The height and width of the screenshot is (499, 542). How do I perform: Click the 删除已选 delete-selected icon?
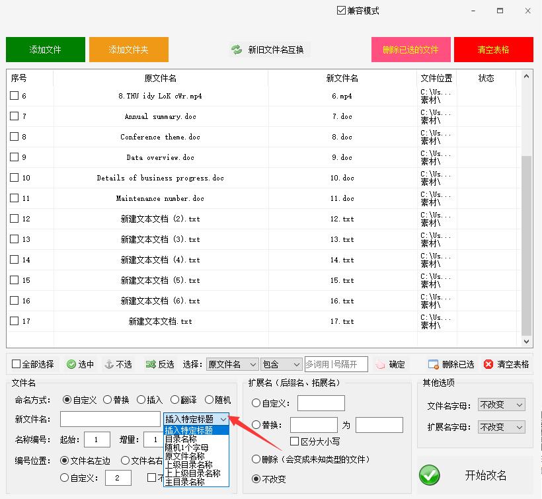click(433, 364)
